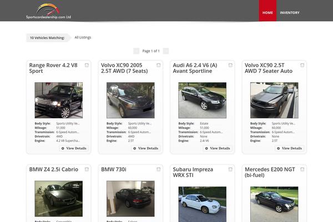
Task: Open Subaru Impreza WRX STI title
Action: pos(193,172)
